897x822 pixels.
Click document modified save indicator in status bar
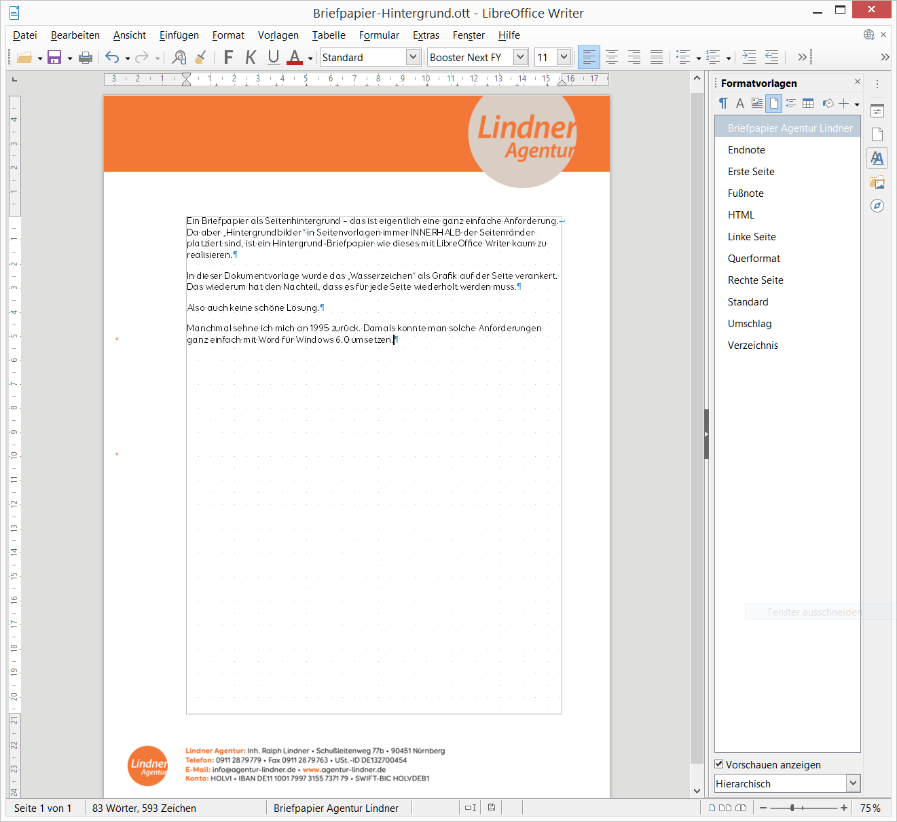492,808
